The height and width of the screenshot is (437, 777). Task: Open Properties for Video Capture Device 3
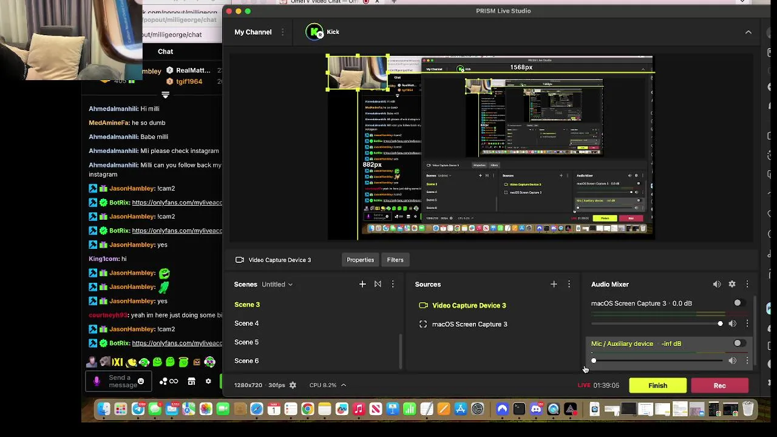tap(360, 260)
